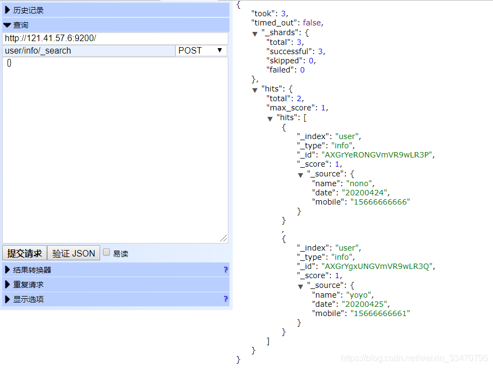Collapse the _source node for nono
493x368 pixels.
(300, 174)
